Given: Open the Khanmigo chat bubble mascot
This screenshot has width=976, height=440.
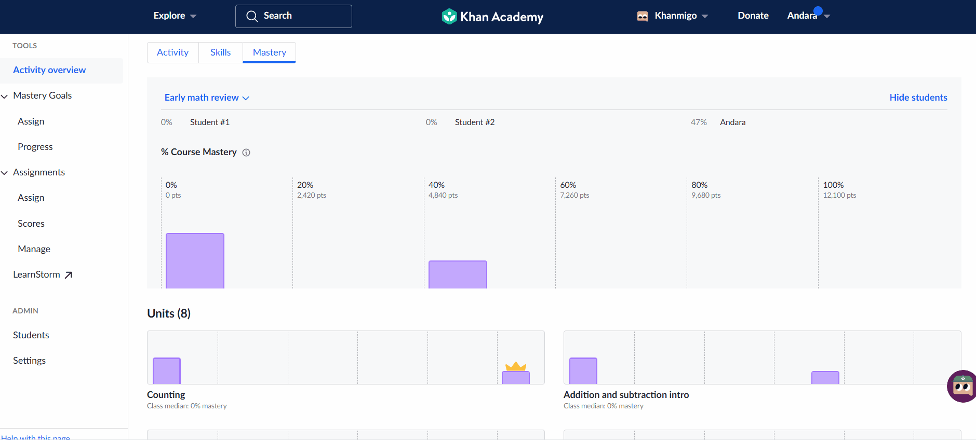Looking at the screenshot, I should 962,387.
